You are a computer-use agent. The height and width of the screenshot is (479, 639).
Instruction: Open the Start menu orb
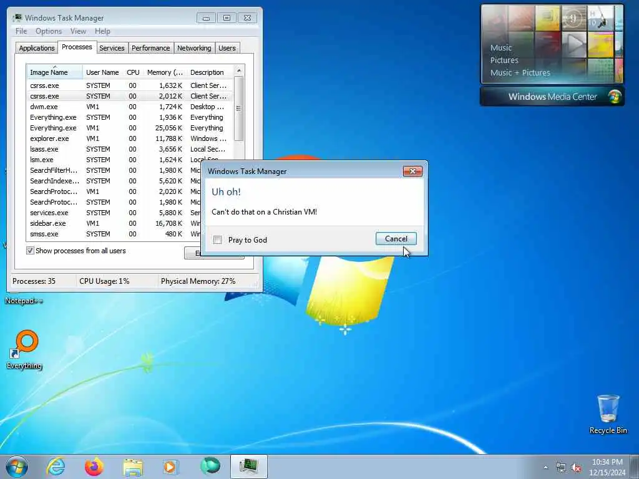[17, 467]
